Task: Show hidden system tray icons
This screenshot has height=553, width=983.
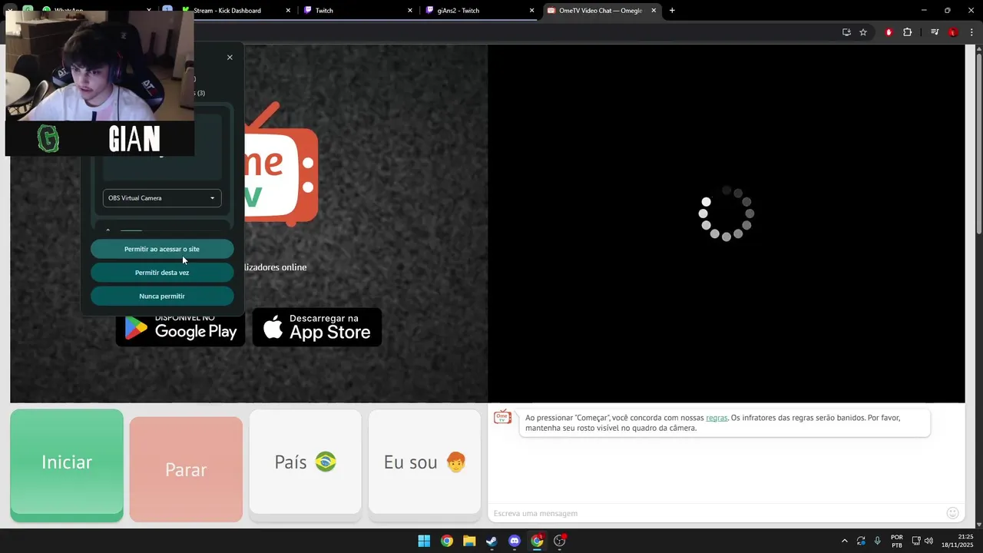Action: 845,541
